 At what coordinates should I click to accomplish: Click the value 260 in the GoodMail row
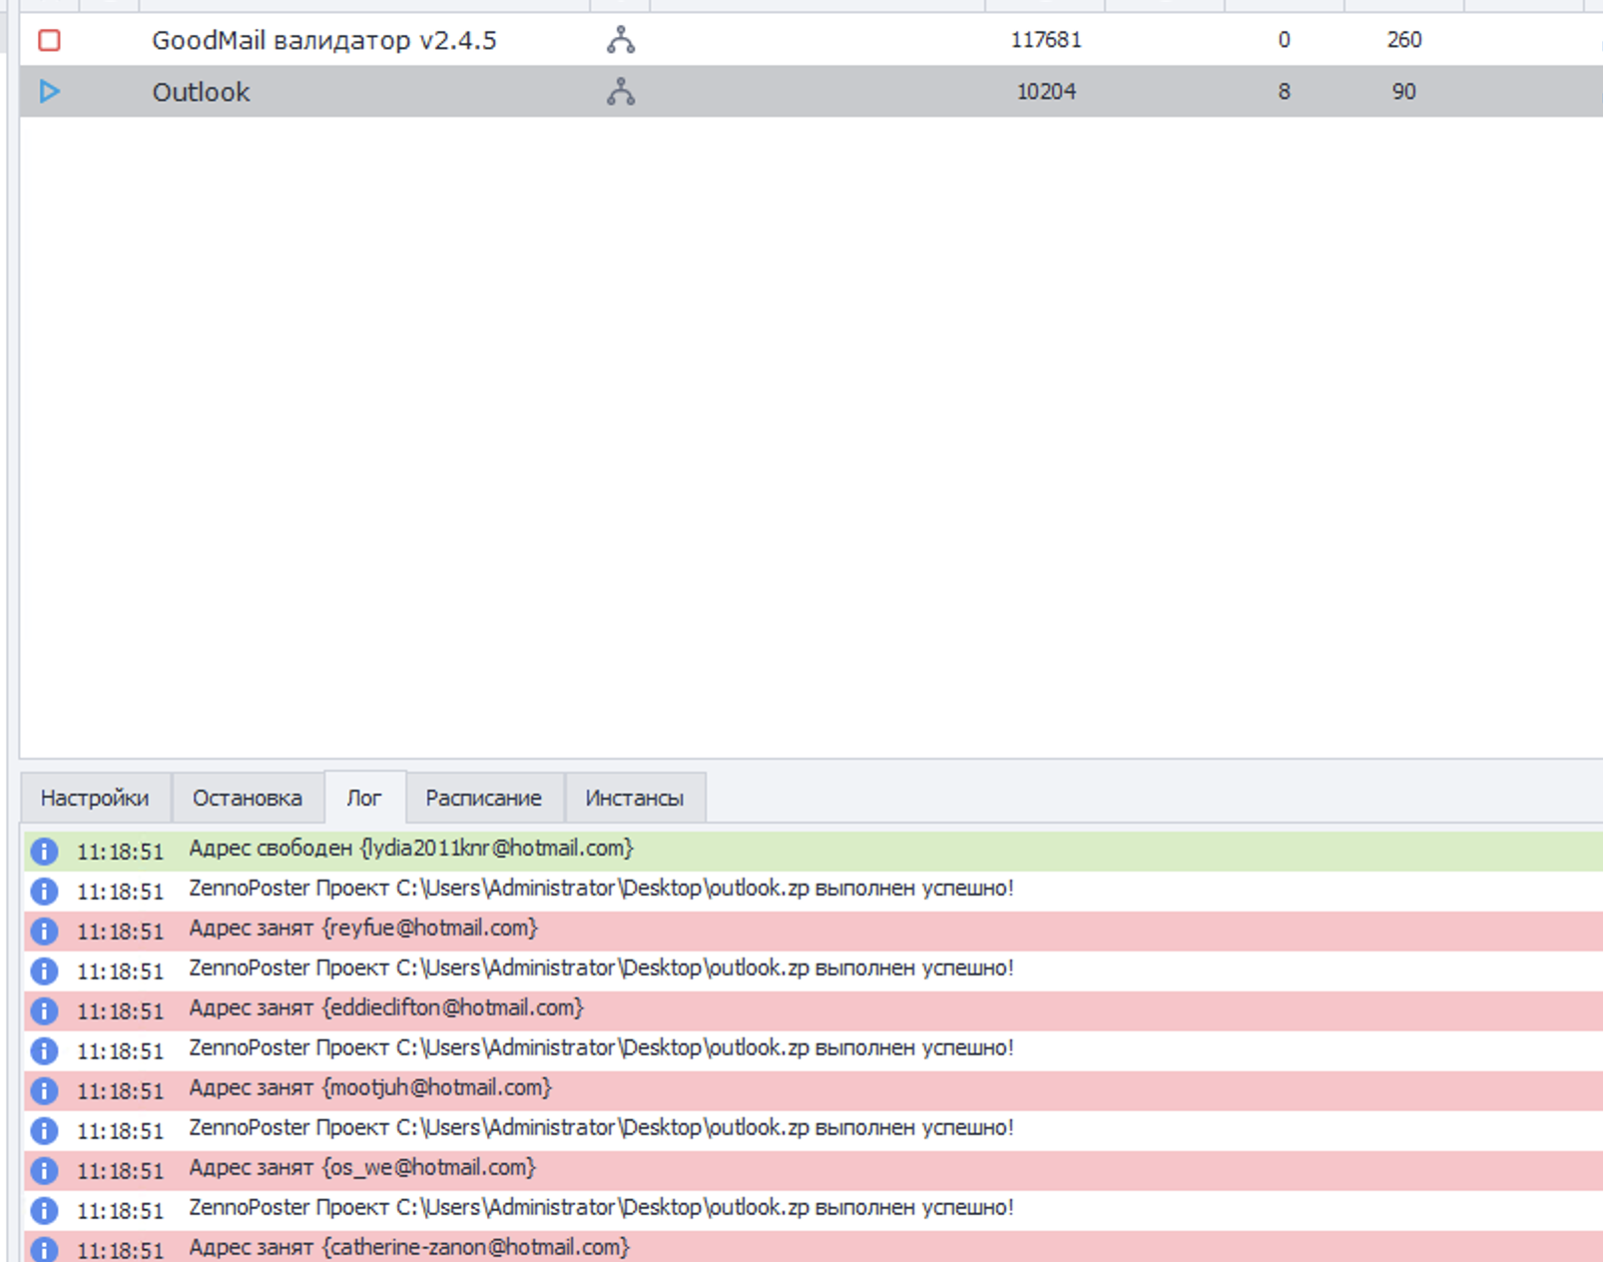tap(1404, 40)
